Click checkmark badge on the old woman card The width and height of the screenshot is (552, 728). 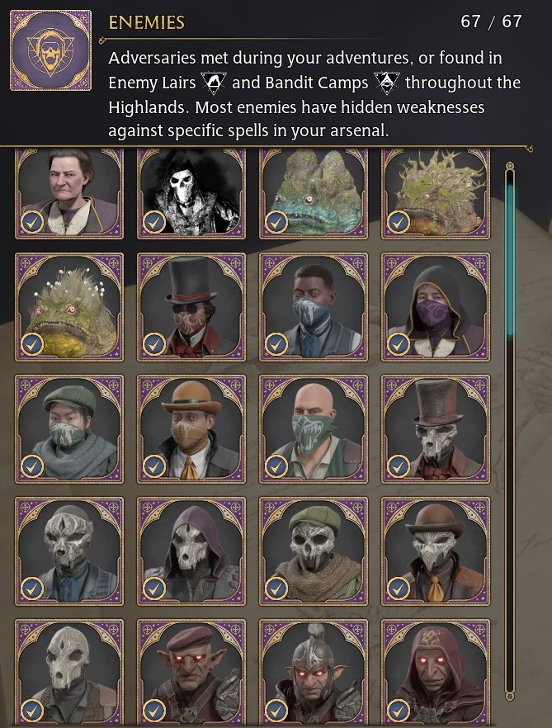point(32,222)
